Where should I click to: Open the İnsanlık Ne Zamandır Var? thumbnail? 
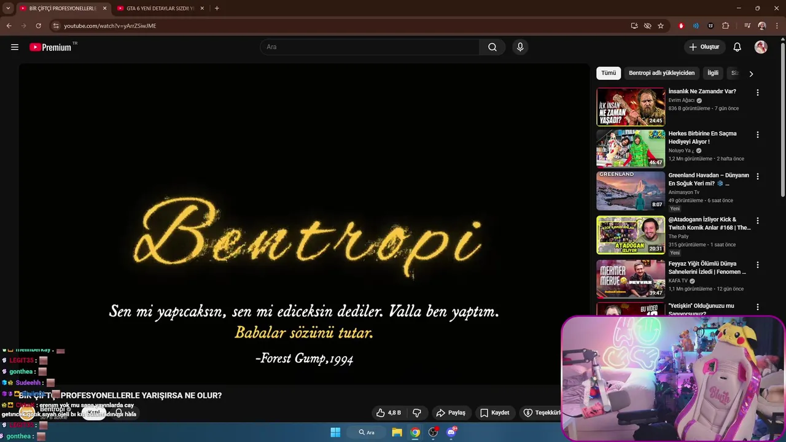631,107
